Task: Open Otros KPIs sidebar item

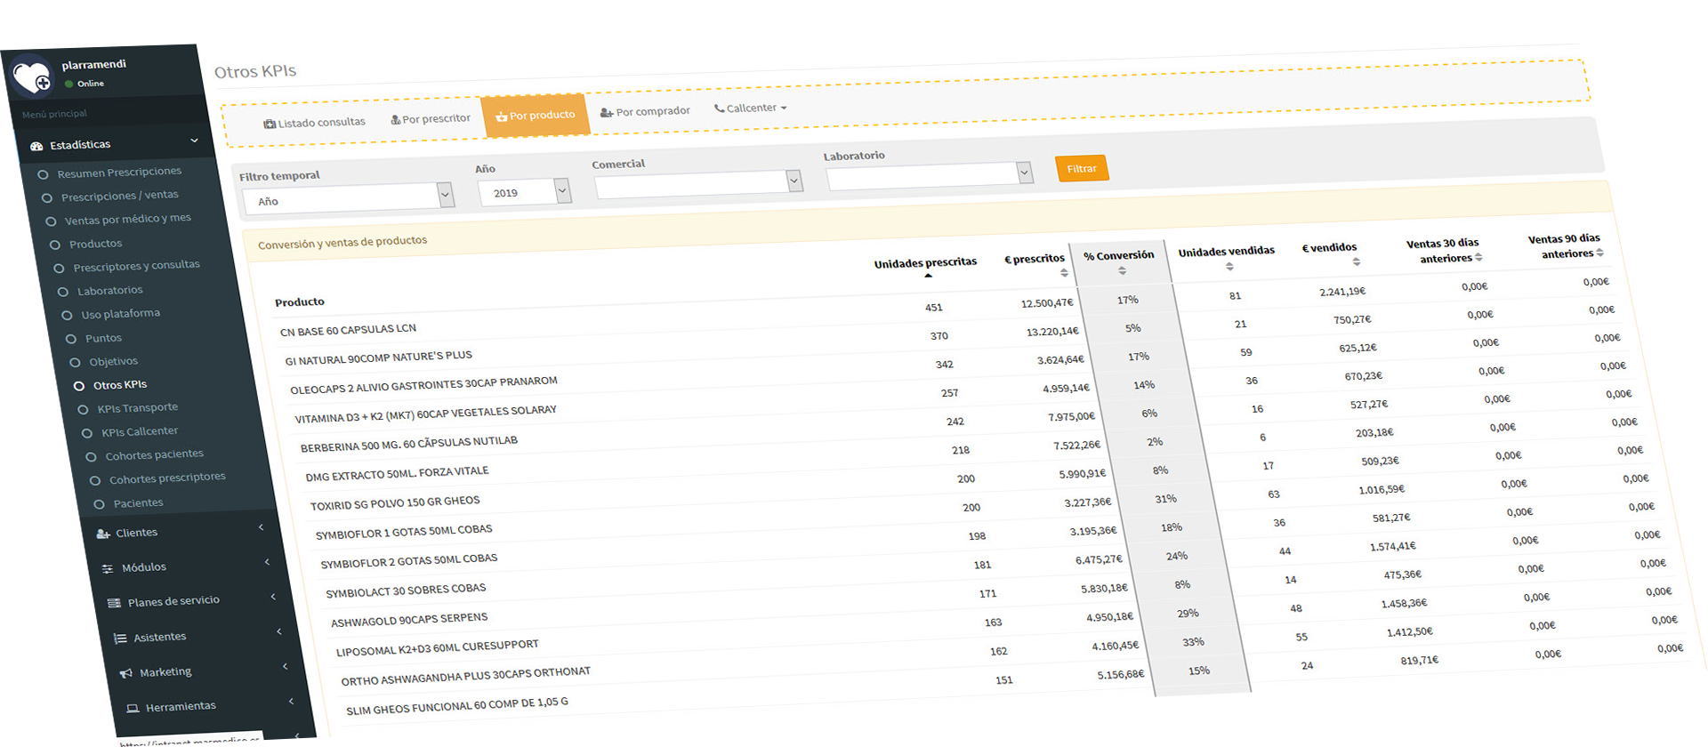Action: click(x=120, y=385)
